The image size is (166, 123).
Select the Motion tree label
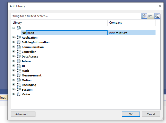(26, 80)
